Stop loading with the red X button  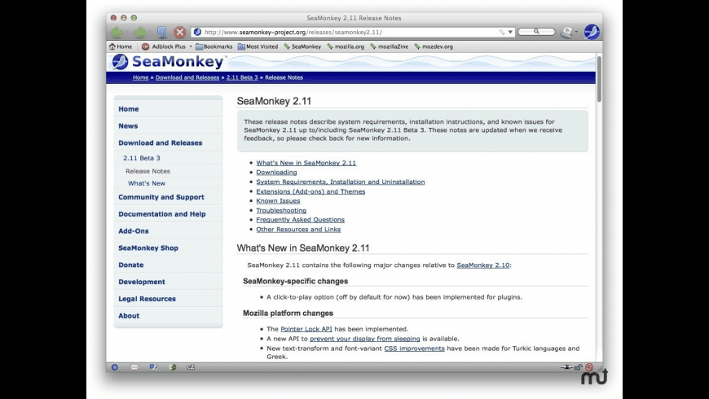(180, 32)
